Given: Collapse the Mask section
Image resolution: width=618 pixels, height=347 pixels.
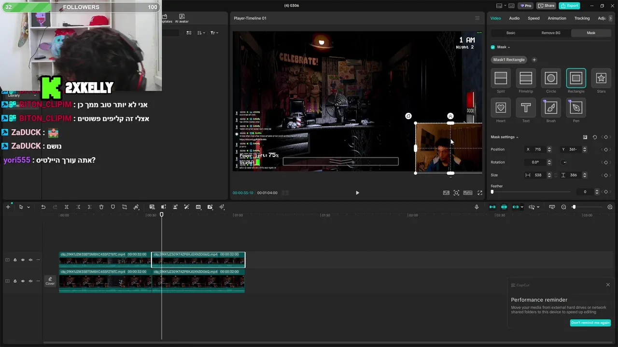Looking at the screenshot, I should [x=508, y=47].
